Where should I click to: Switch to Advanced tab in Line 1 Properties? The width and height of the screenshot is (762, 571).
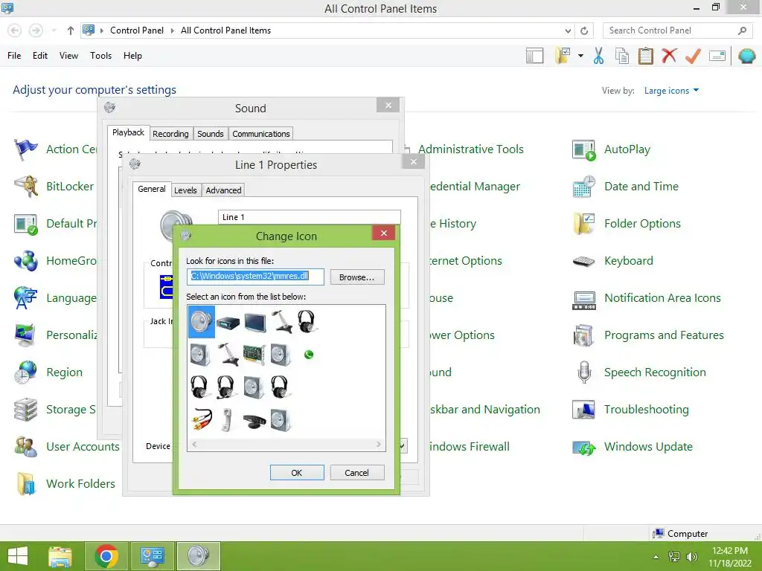[223, 190]
